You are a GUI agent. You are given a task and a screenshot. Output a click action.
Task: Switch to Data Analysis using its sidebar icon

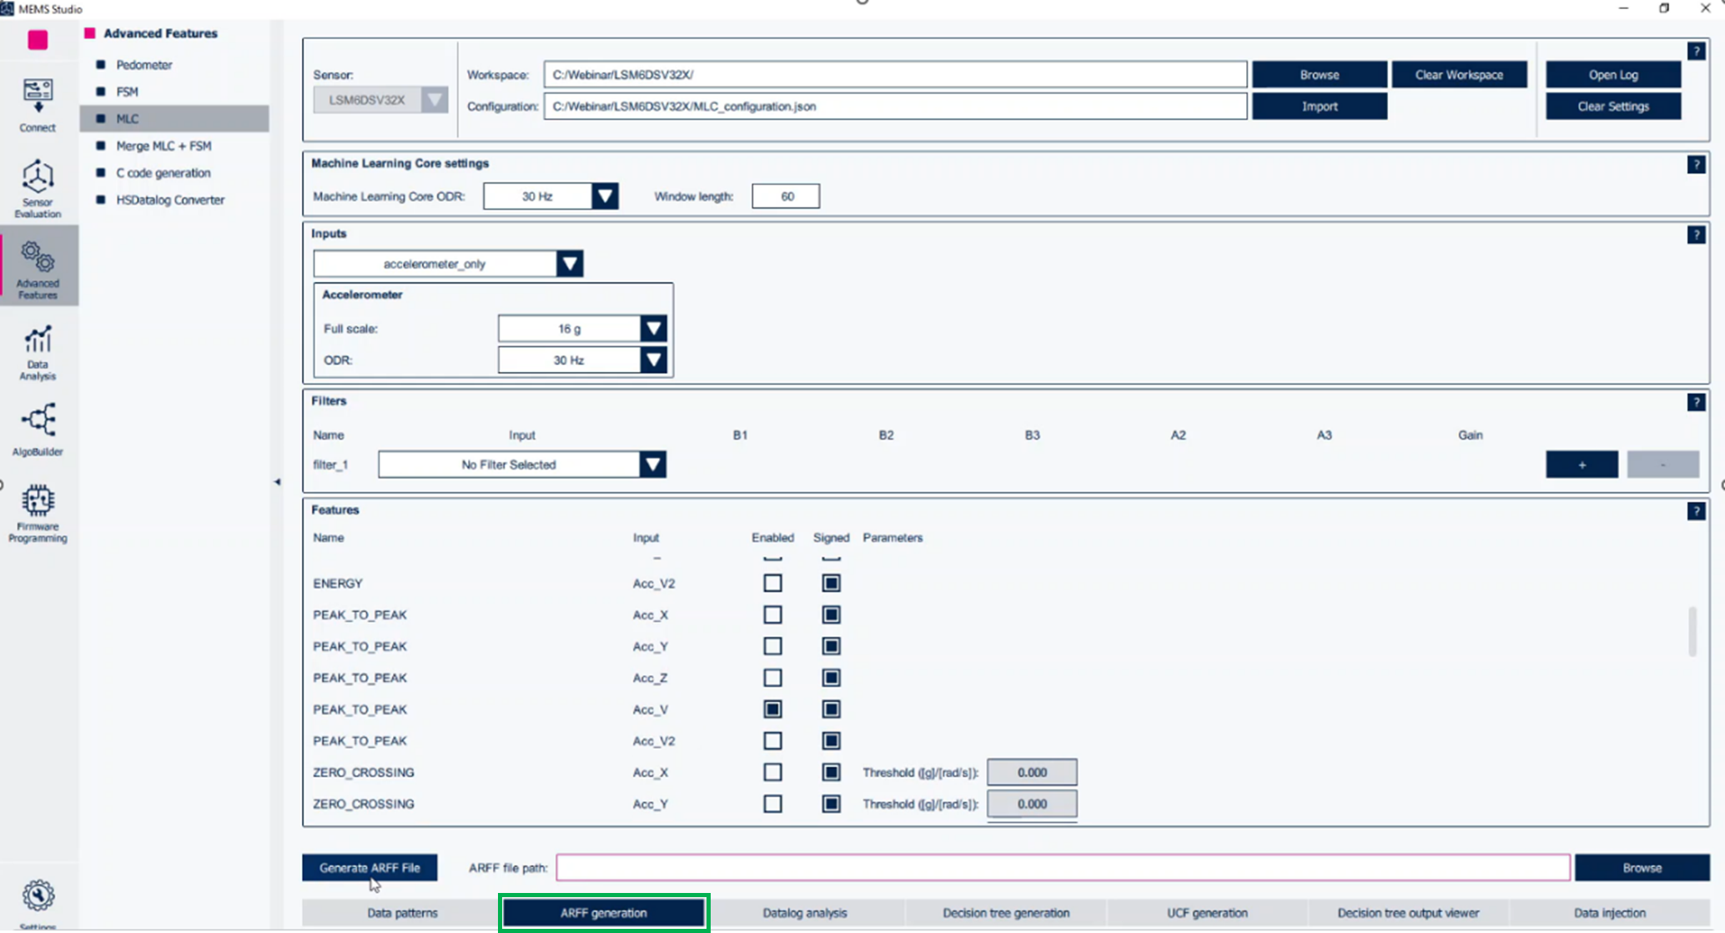pos(37,350)
